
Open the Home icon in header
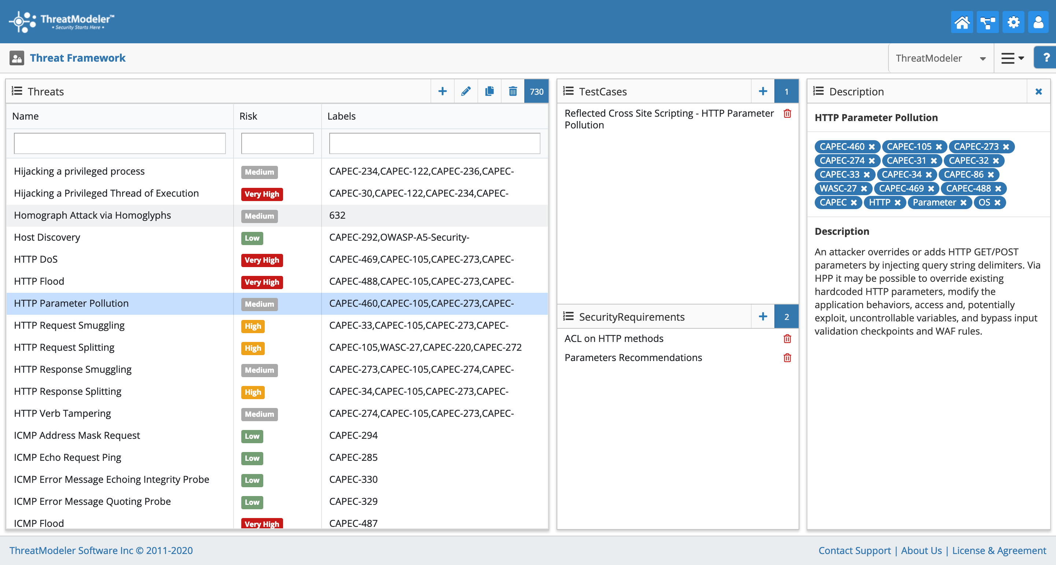(x=962, y=22)
